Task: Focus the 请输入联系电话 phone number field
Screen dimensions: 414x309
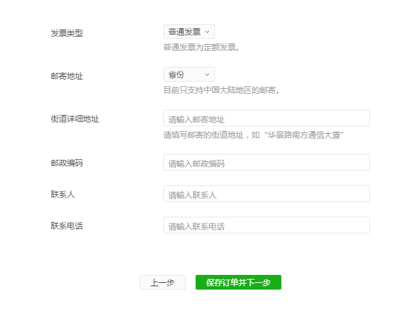Action: tap(267, 225)
